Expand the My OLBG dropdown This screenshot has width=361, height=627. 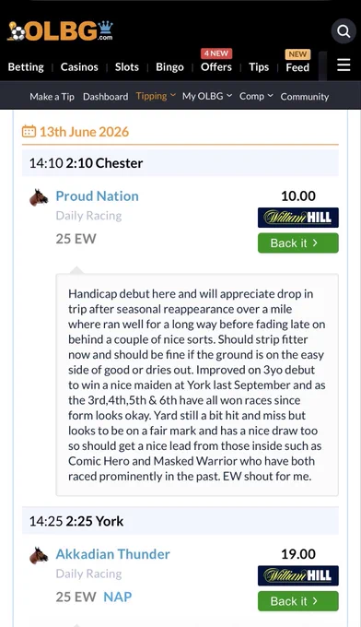[x=207, y=96]
